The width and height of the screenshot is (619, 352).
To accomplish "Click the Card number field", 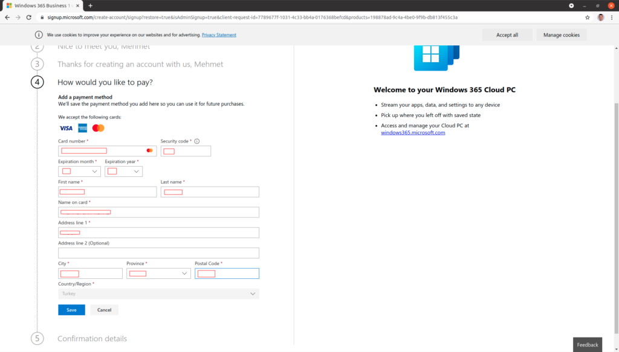I will tap(108, 151).
